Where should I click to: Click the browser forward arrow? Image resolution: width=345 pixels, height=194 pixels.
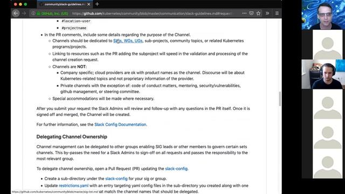24,13
